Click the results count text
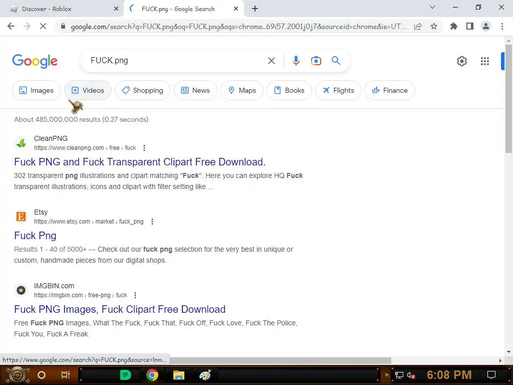 coord(81,119)
